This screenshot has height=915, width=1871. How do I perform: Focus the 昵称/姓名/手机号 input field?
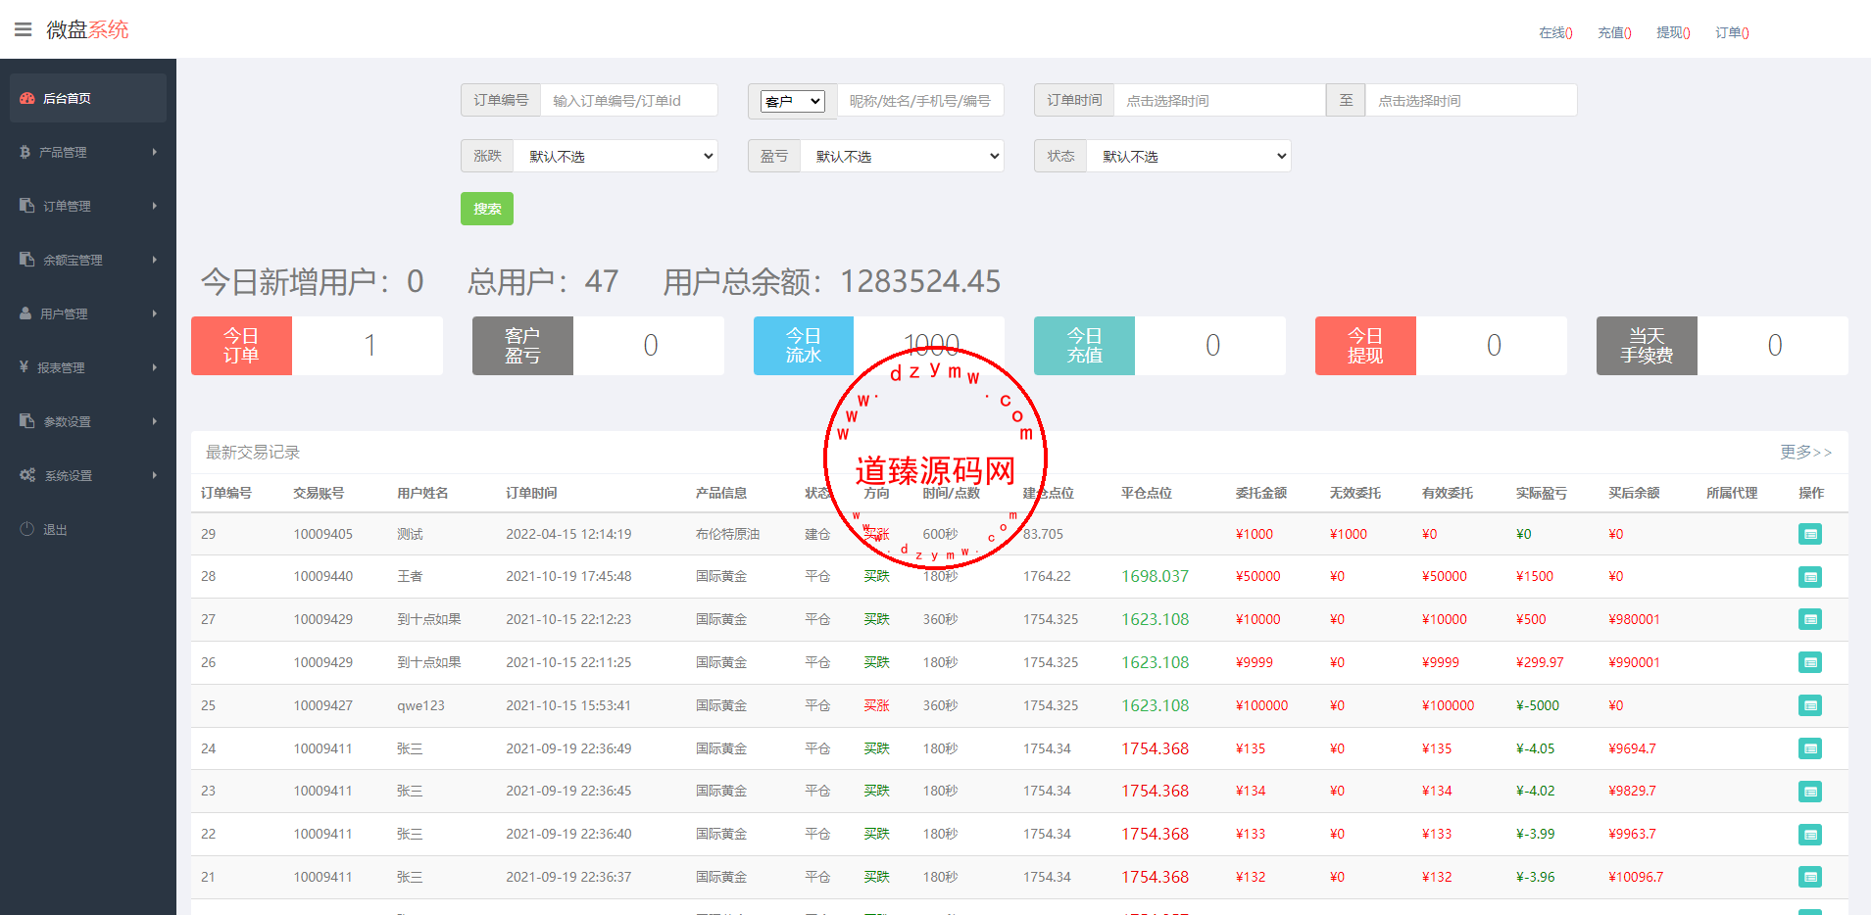[920, 100]
